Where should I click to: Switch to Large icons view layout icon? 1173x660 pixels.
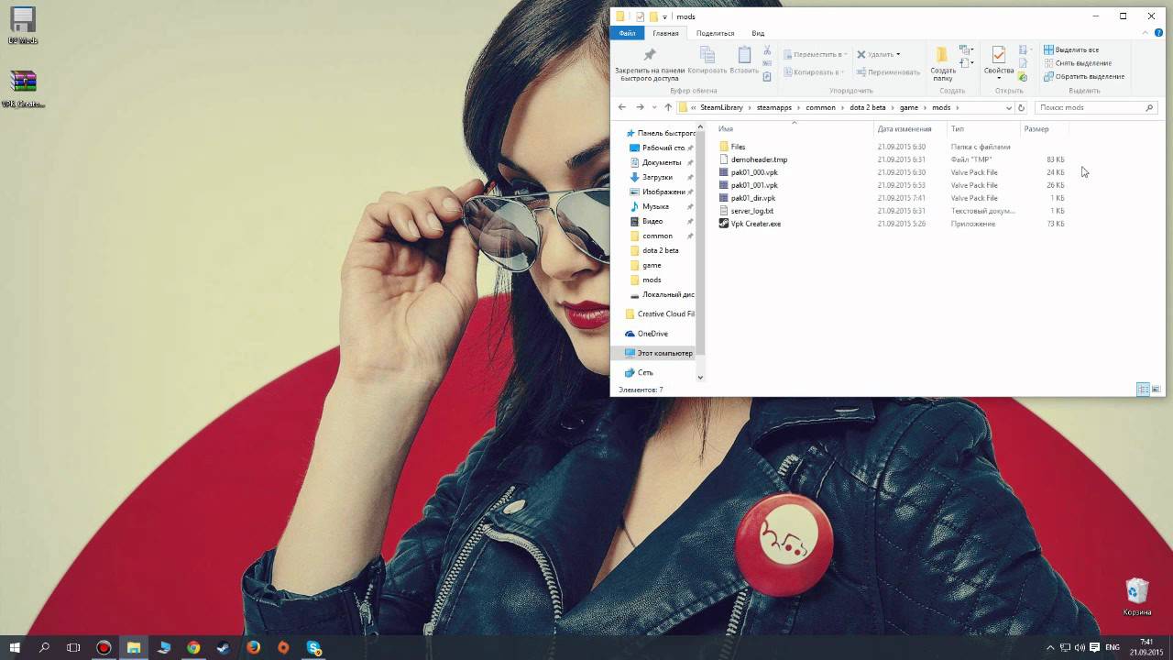(1157, 390)
